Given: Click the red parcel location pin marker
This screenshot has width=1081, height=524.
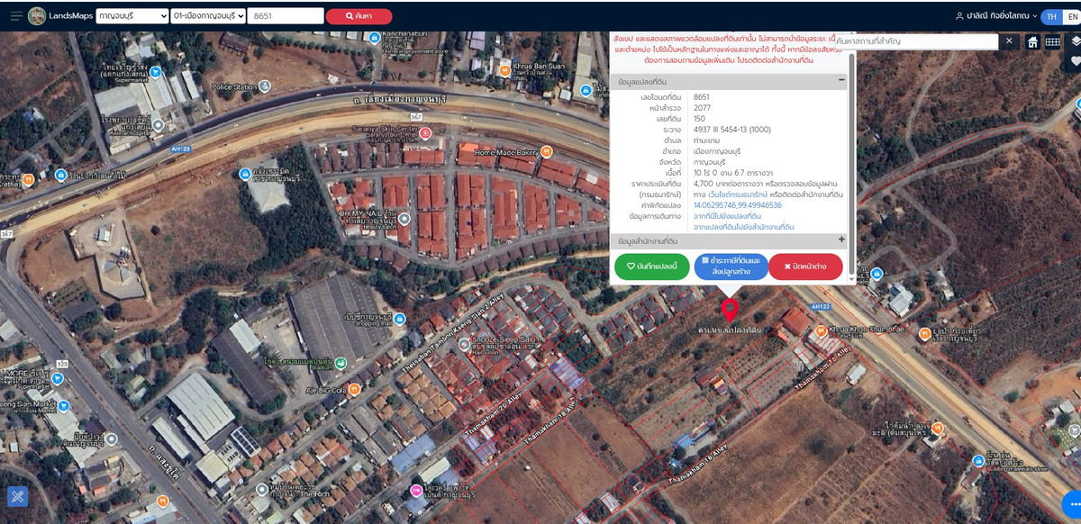Looking at the screenshot, I should click(730, 311).
